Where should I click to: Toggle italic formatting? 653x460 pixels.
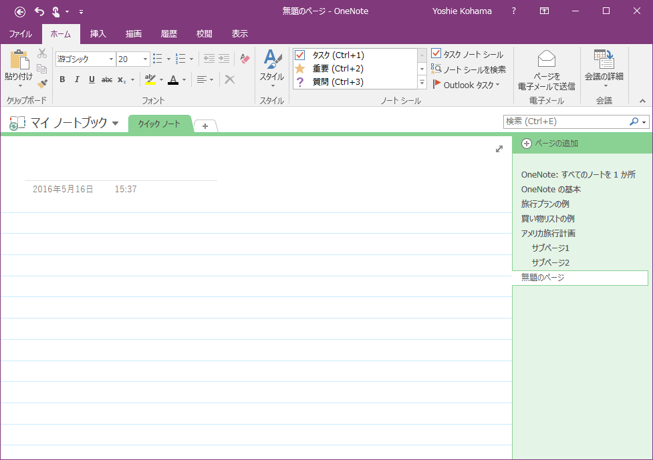click(x=77, y=79)
